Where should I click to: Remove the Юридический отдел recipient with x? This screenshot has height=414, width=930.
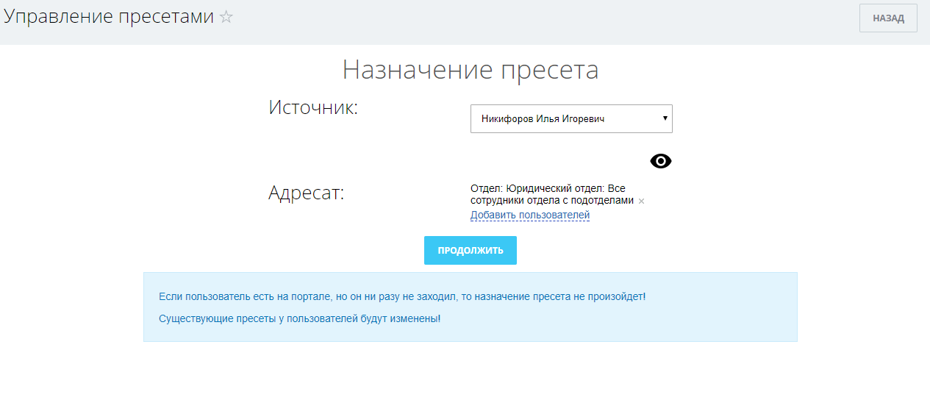tap(641, 201)
